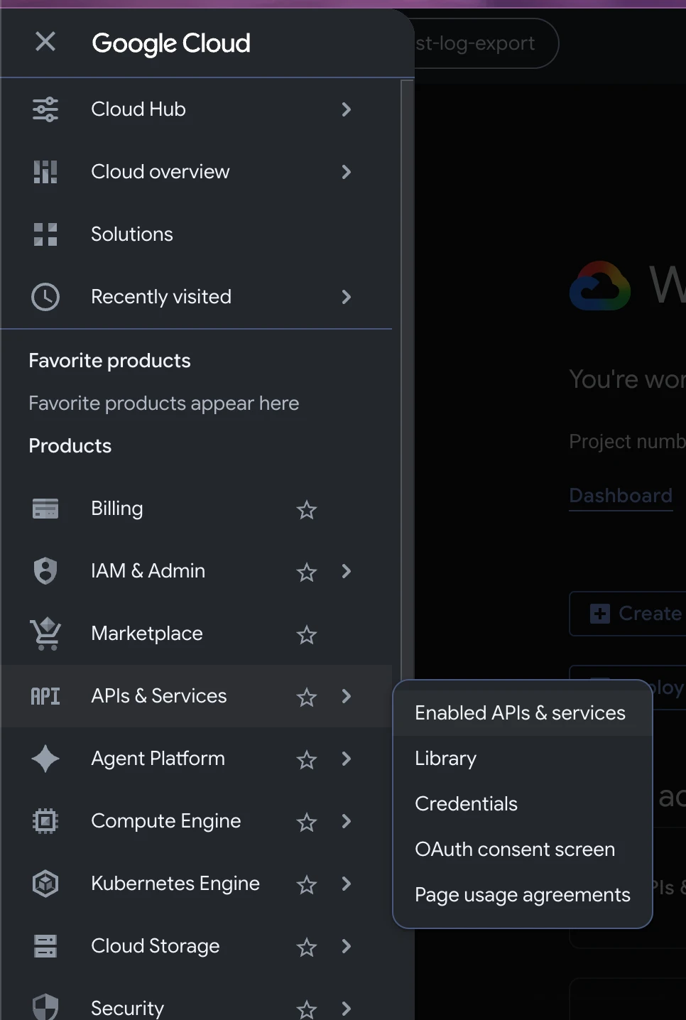This screenshot has height=1020, width=686.
Task: Click the API icon for APIs & Services
Action: pos(45,696)
